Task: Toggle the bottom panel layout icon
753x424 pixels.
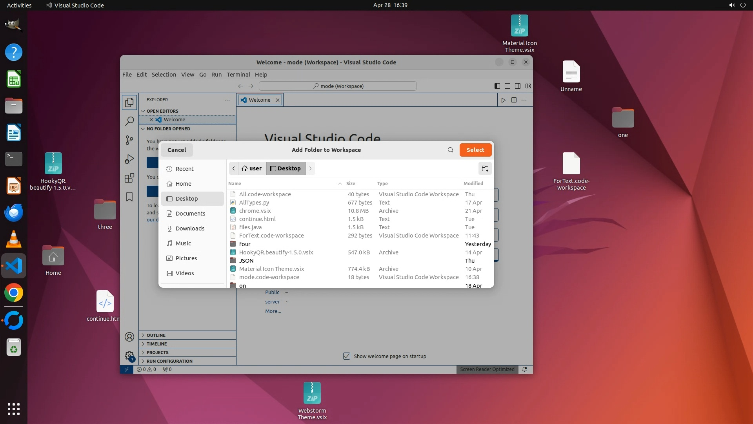Action: coord(507,86)
